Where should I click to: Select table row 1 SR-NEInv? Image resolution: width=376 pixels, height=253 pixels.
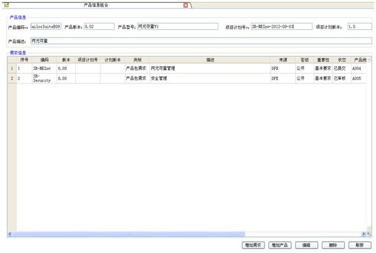click(187, 69)
